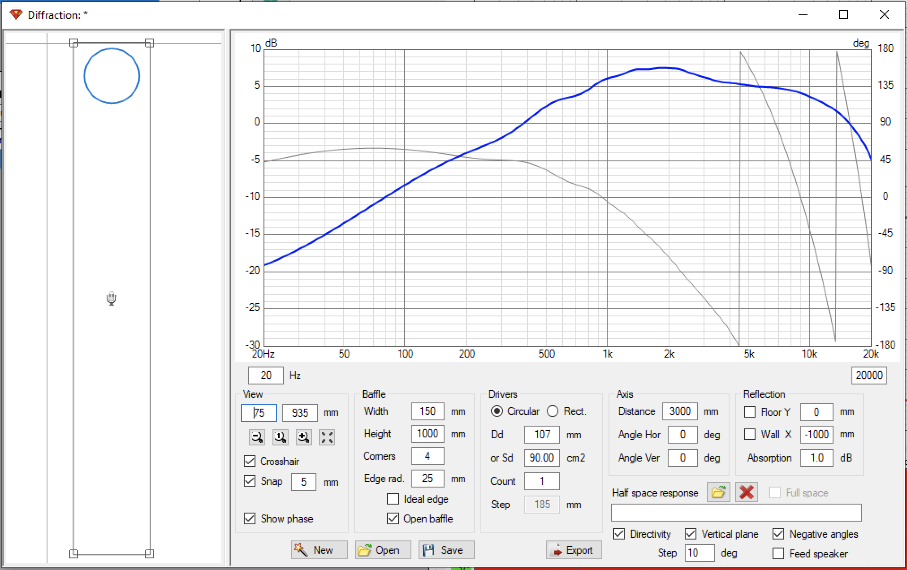Clear half space response with red X
This screenshot has width=907, height=570.
point(746,492)
